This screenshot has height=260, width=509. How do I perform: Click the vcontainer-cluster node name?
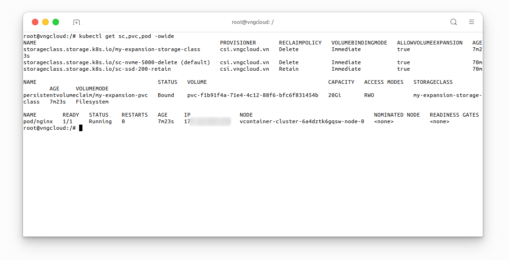[x=302, y=121]
